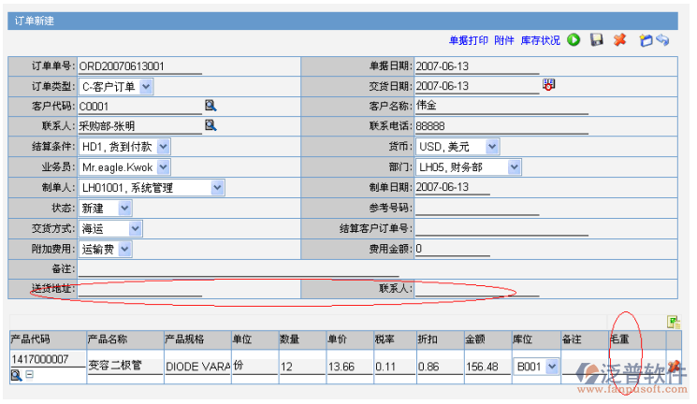Click the red X delete icon
The width and height of the screenshot is (697, 404).
619,40
